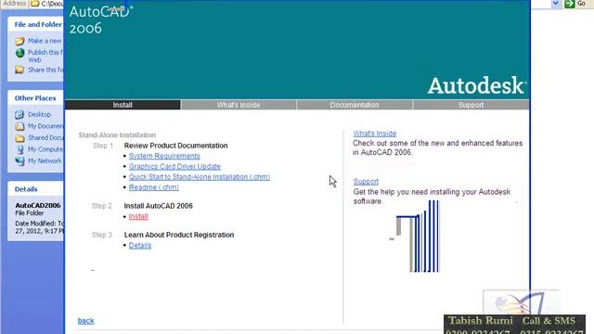Screen dimensions: 594x334
Task: Click the My Computer icon in Other Places
Action: click(x=19, y=149)
